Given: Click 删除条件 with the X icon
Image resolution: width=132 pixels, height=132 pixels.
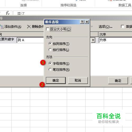Looking at the screenshot, I should [35, 27].
